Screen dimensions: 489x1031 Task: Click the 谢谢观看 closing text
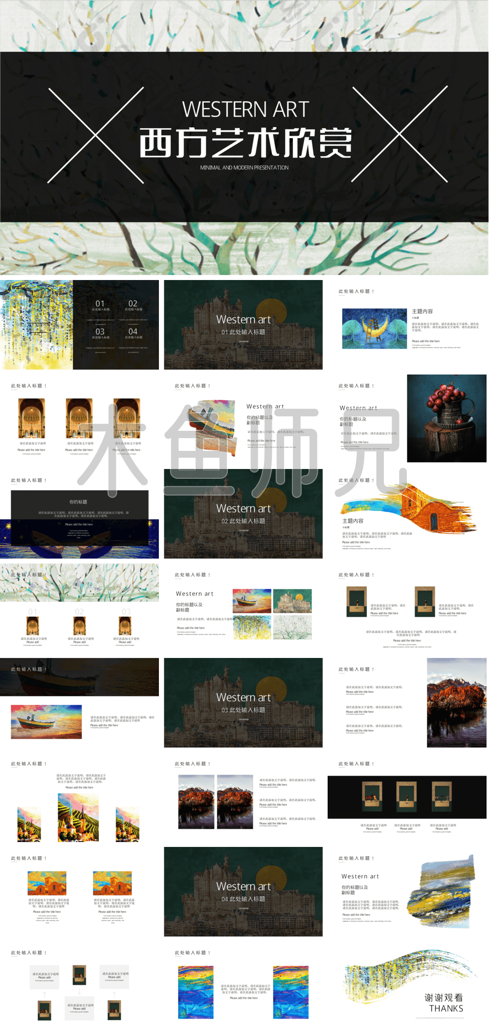click(444, 998)
